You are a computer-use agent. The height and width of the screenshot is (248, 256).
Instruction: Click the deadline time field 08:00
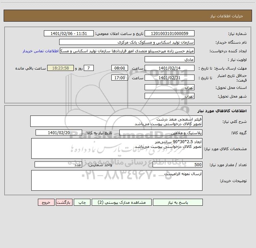tap(119, 68)
